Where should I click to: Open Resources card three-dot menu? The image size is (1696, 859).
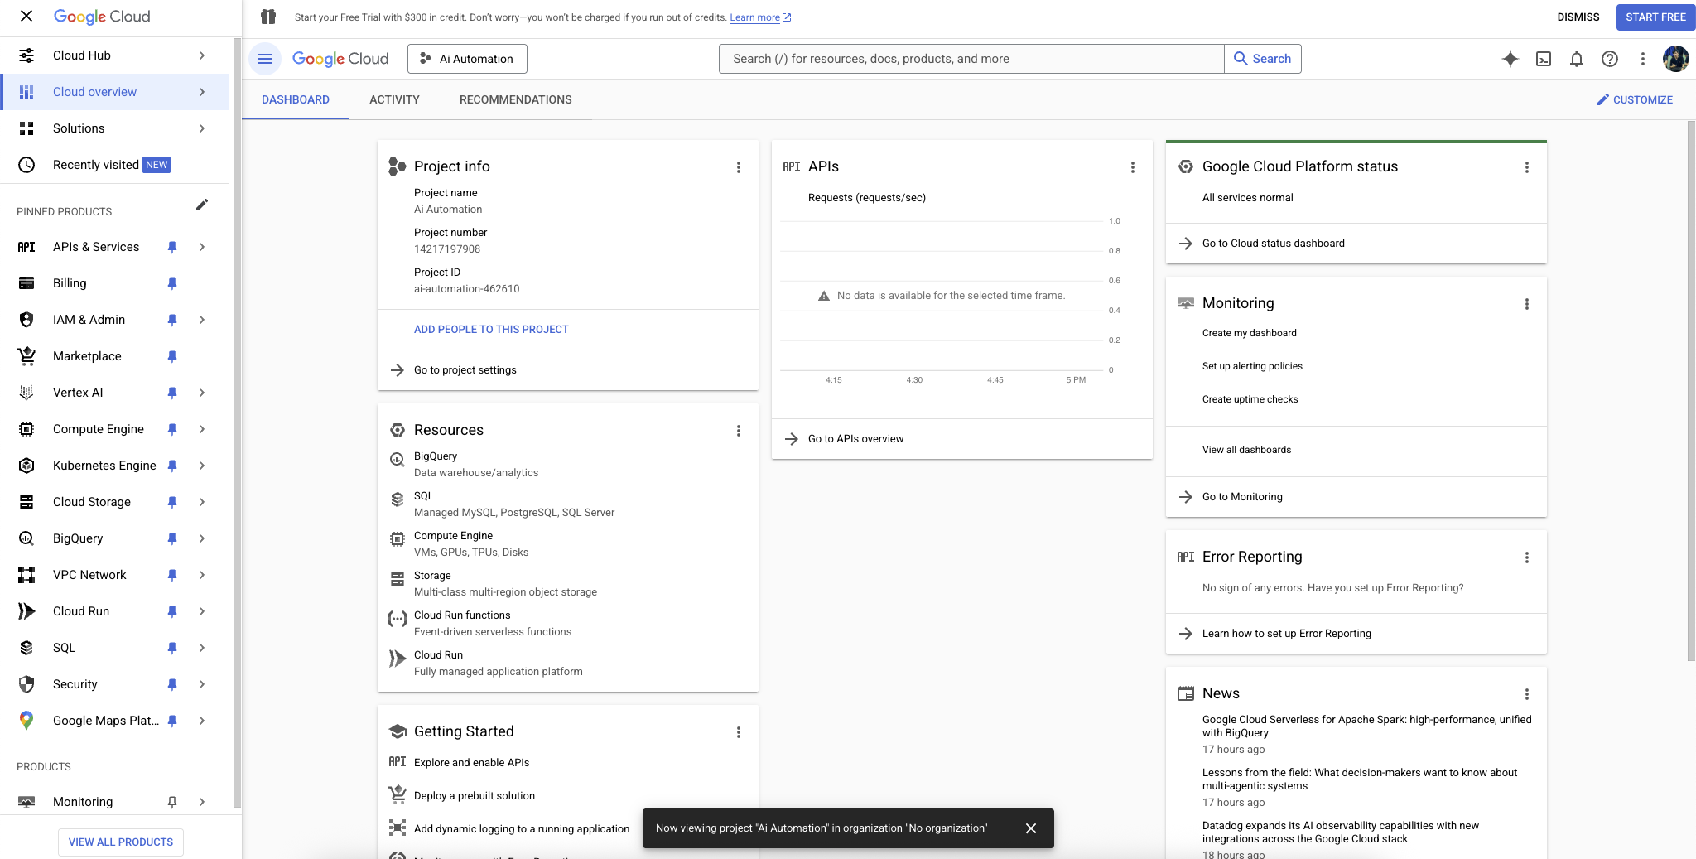coord(739,431)
